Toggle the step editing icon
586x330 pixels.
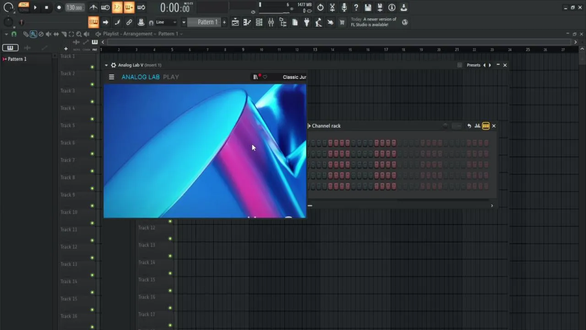click(x=117, y=22)
